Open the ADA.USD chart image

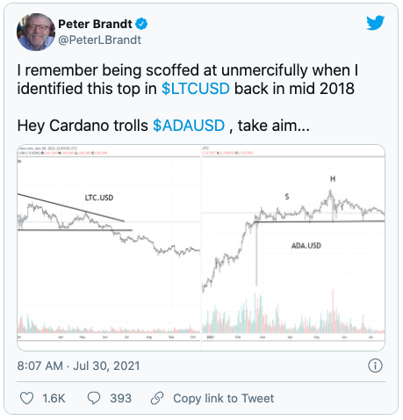coord(293,248)
